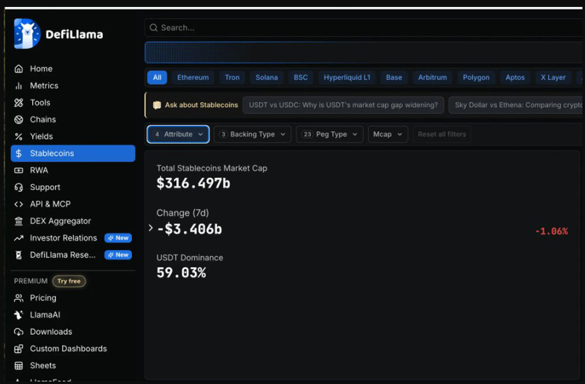This screenshot has height=384, width=585.
Task: Click the LlamaAI llama icon
Action: click(19, 315)
